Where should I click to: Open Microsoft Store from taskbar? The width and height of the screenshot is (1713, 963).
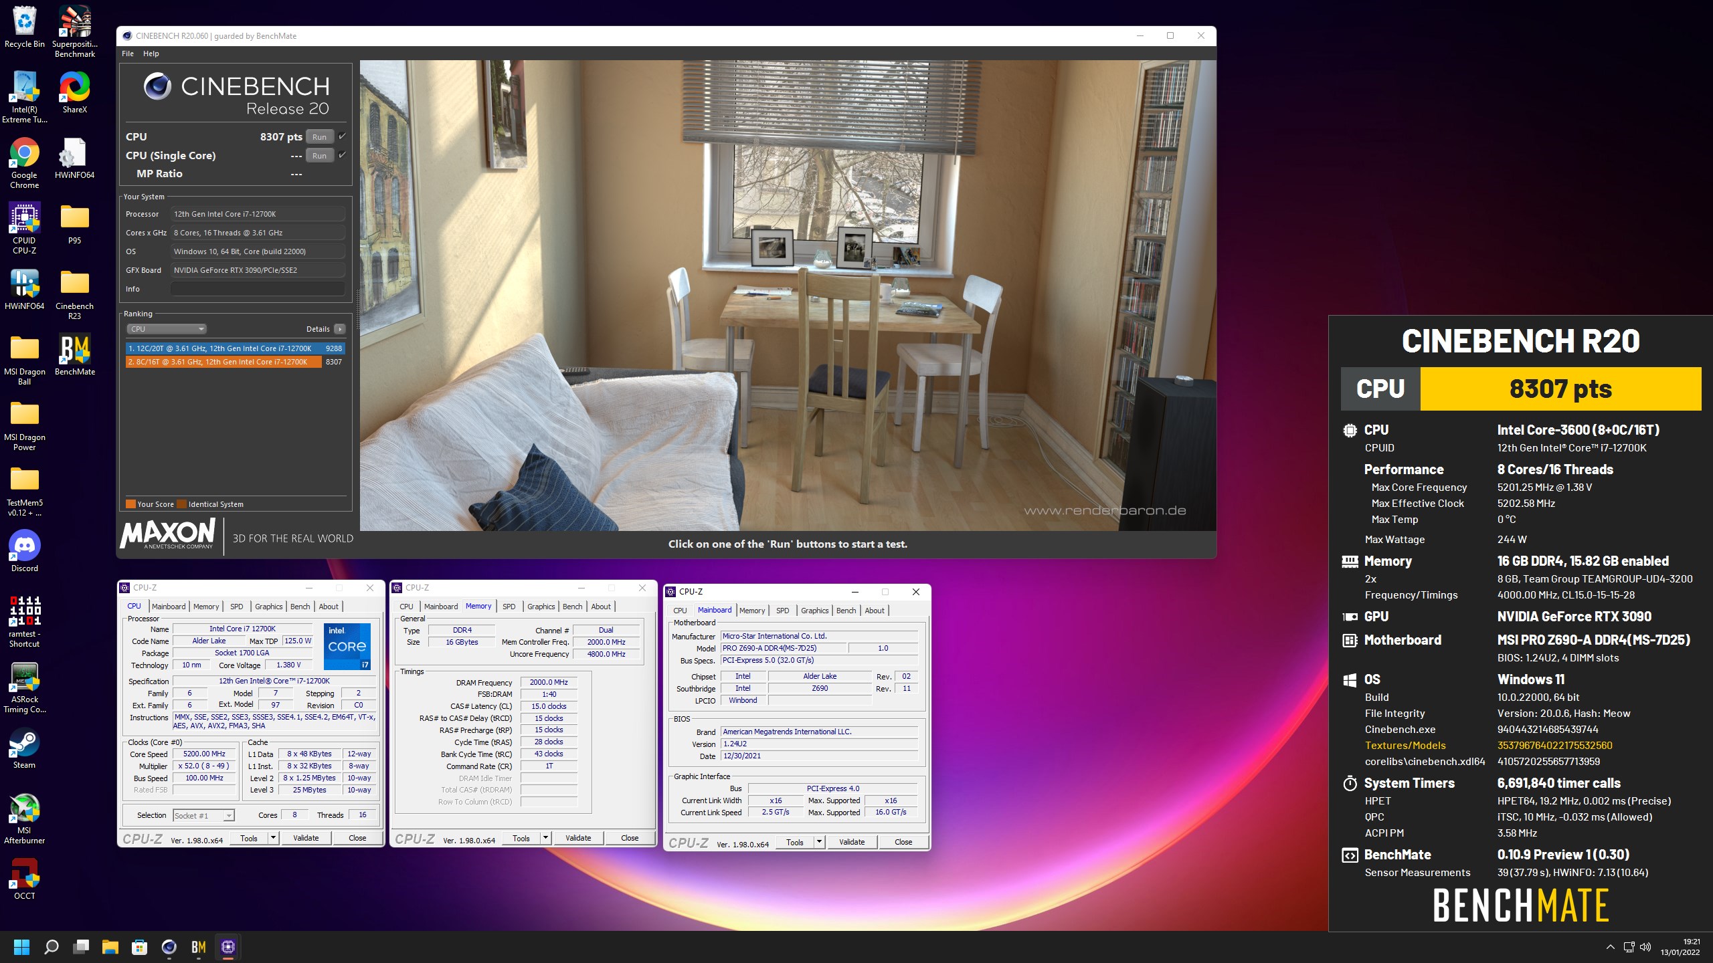[x=140, y=947]
